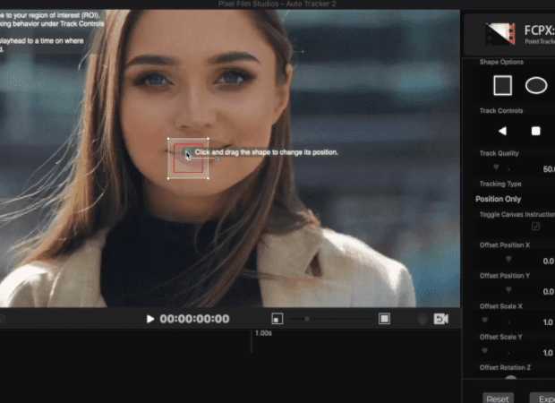Click the FCPX film strip logo icon

point(500,34)
